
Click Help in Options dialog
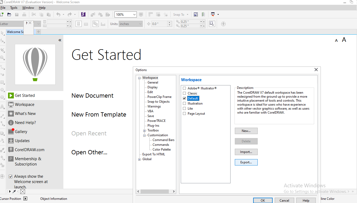point(306,200)
